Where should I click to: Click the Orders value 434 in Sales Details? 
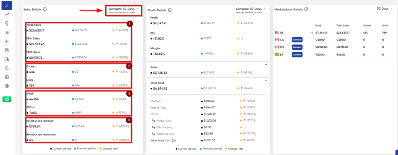pos(32,72)
